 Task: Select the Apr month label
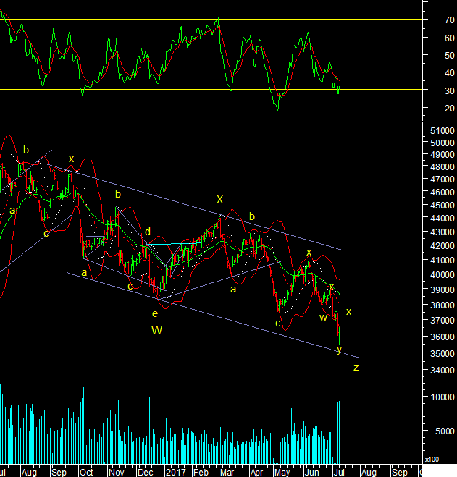[256, 473]
